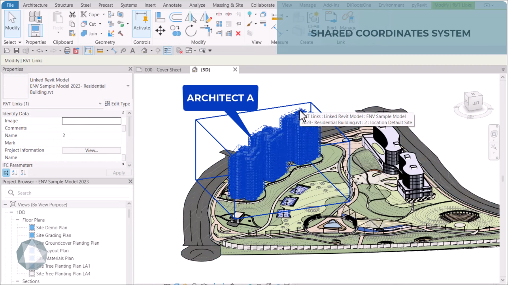Click the Offset tool icon
Viewport: 508px width, 285px height.
click(176, 17)
